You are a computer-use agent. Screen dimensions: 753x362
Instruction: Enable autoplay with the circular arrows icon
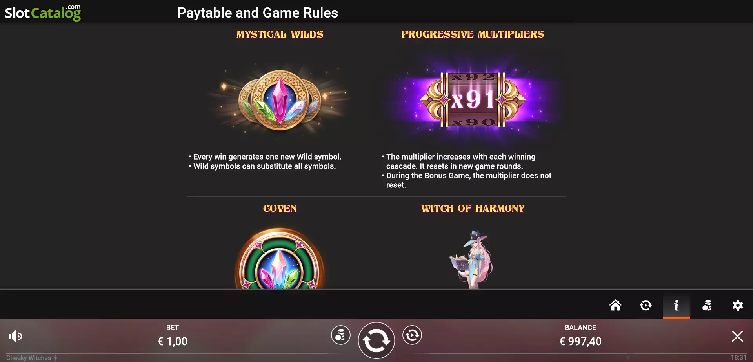pyautogui.click(x=412, y=335)
